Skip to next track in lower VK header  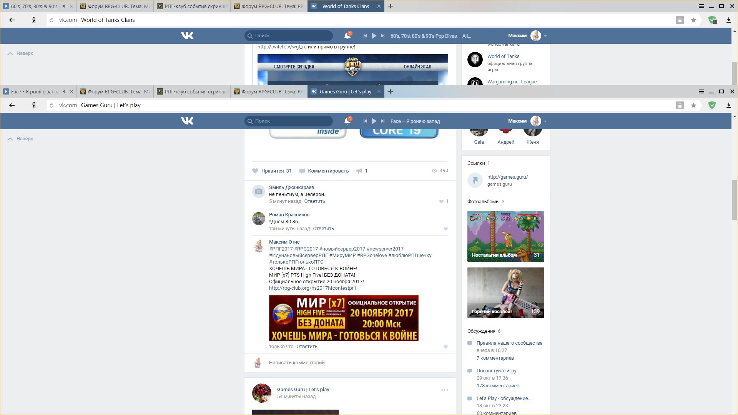[x=382, y=121]
